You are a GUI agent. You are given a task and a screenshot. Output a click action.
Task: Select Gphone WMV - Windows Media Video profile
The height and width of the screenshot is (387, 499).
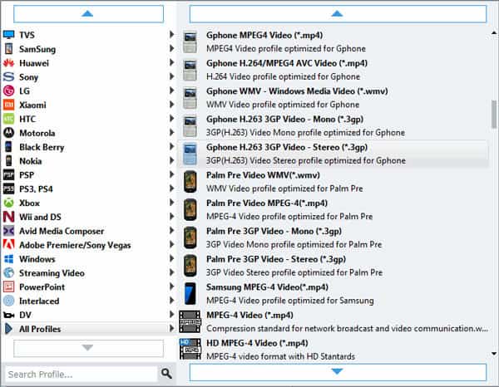(x=333, y=98)
